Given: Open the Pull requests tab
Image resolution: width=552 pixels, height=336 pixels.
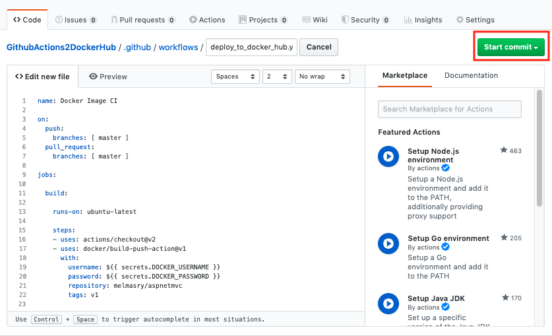Looking at the screenshot, I should pyautogui.click(x=143, y=20).
